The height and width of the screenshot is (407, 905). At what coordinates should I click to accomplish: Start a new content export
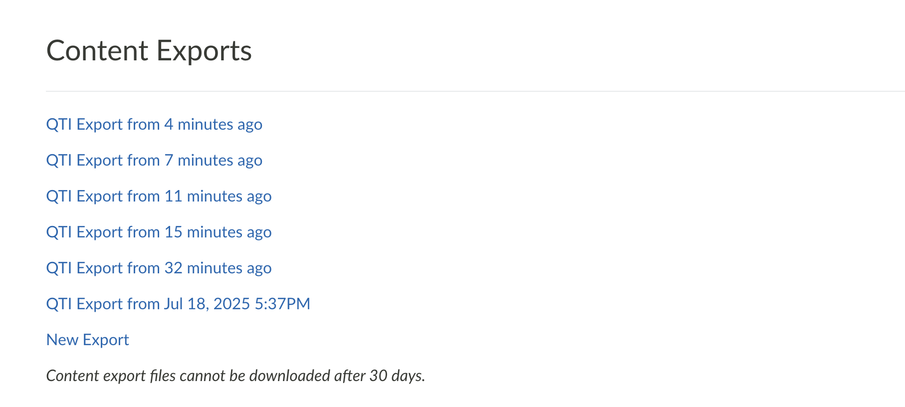click(87, 340)
